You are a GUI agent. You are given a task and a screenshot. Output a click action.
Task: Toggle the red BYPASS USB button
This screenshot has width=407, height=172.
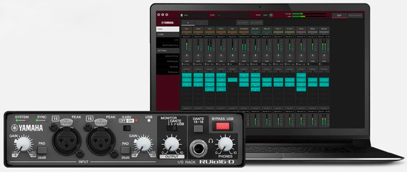click(x=222, y=126)
